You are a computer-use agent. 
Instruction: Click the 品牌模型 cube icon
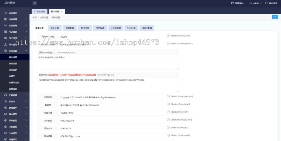coord(6,120)
